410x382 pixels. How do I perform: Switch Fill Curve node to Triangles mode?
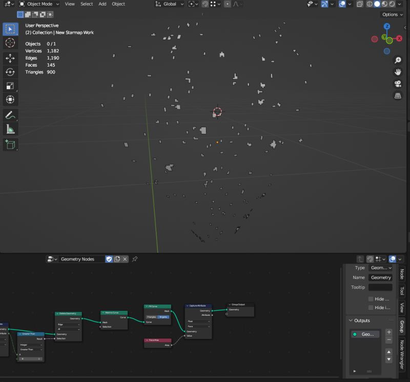(151, 317)
